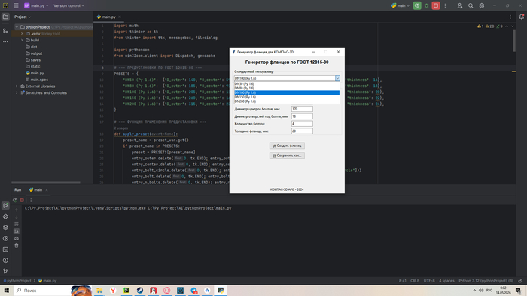Click Rerun icon in the Run tool window toolbar
Image resolution: width=527 pixels, height=296 pixels.
(x=15, y=200)
